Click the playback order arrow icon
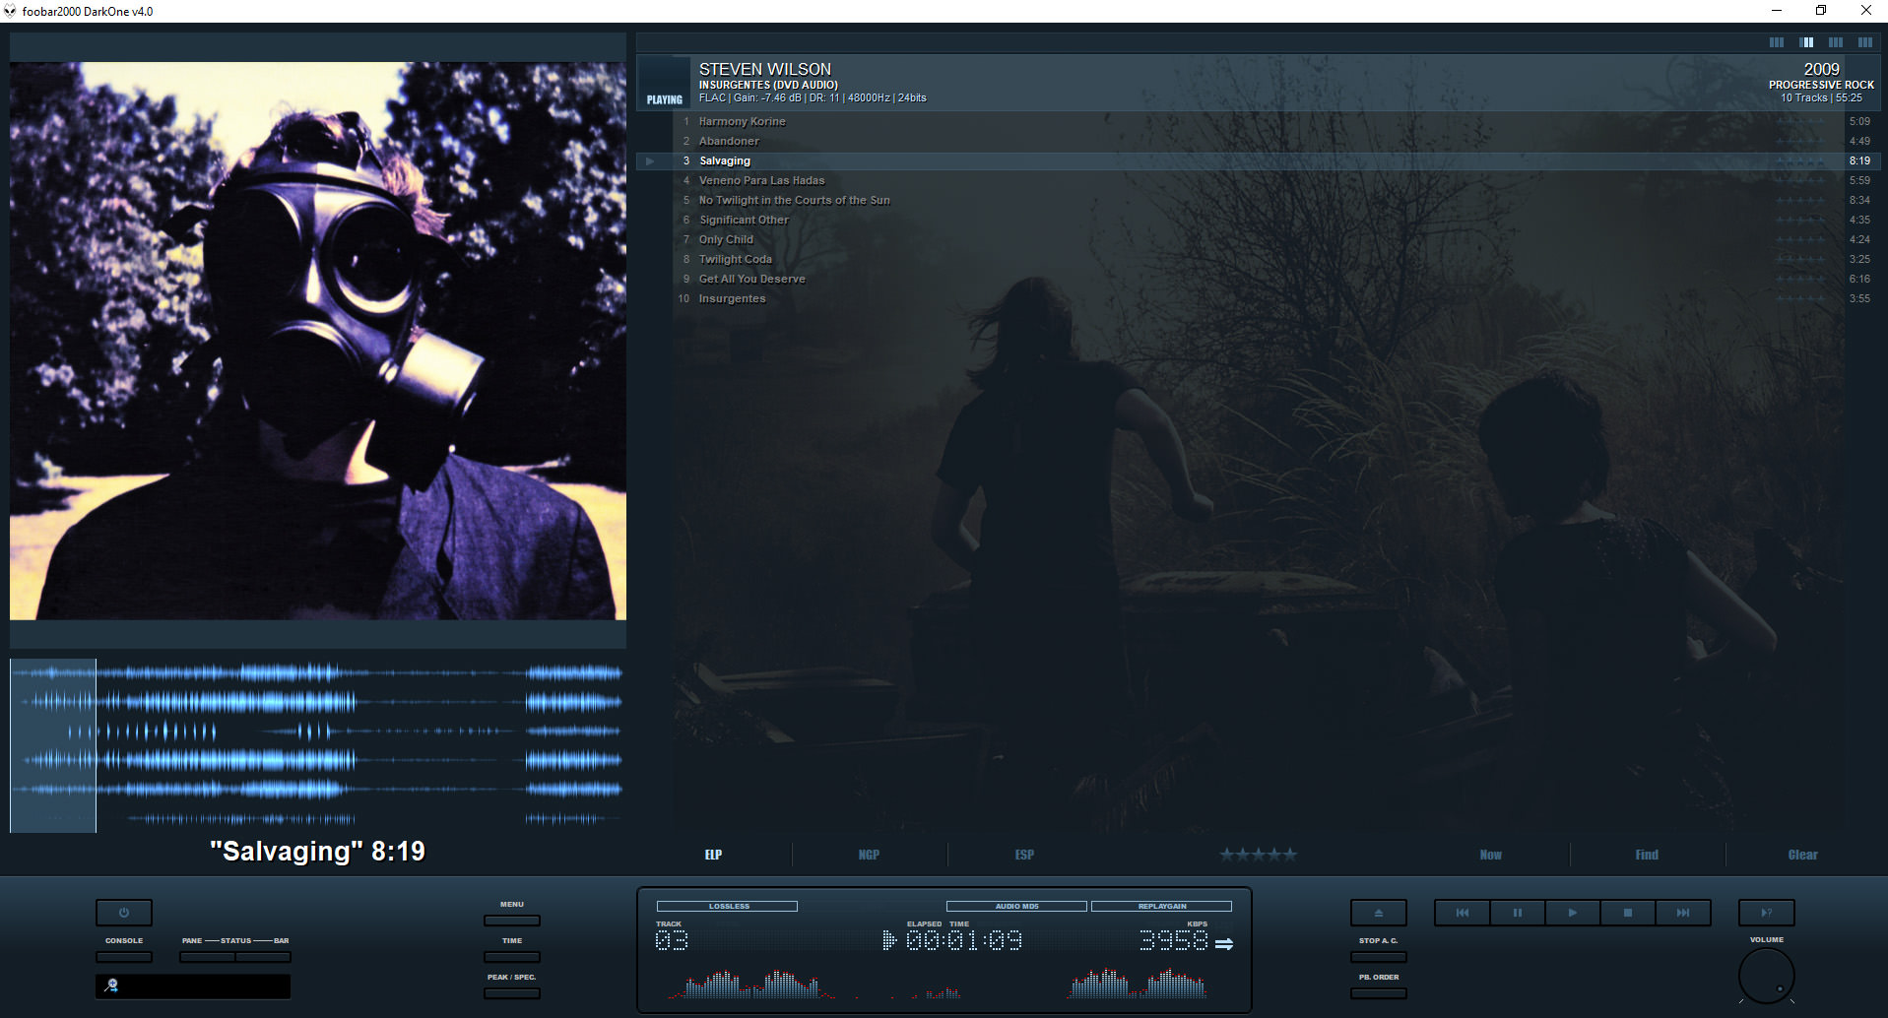 [1224, 943]
